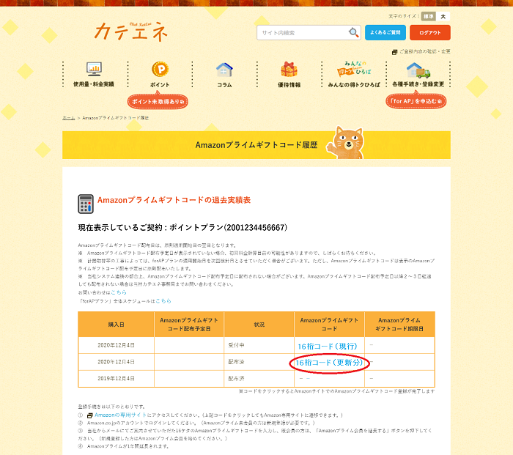Open the 使用量・料金実績 monitor icon
Viewport: 513px width, 455px height.
coord(94,69)
